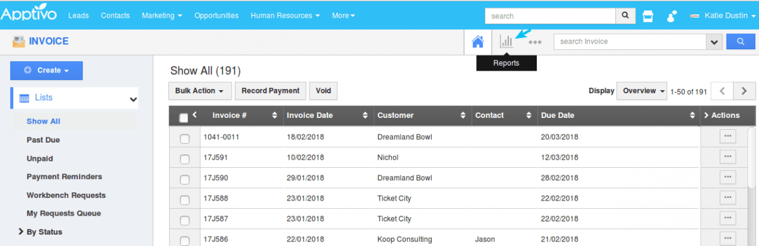The image size is (759, 246).
Task: Collapse the Lists section
Action: pos(133,100)
